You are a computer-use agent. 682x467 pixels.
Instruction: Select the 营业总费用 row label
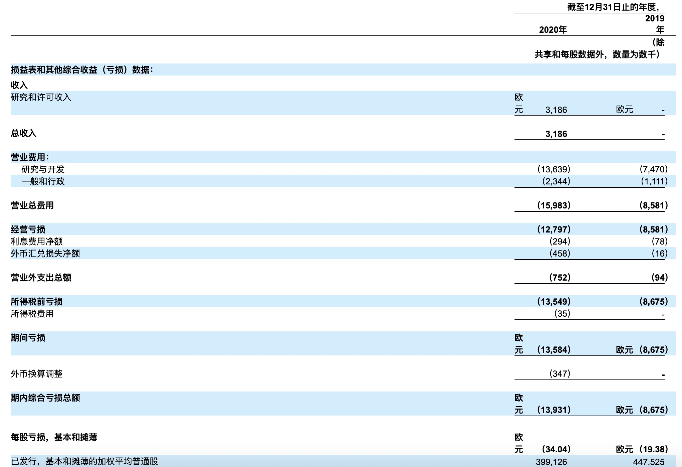point(32,205)
